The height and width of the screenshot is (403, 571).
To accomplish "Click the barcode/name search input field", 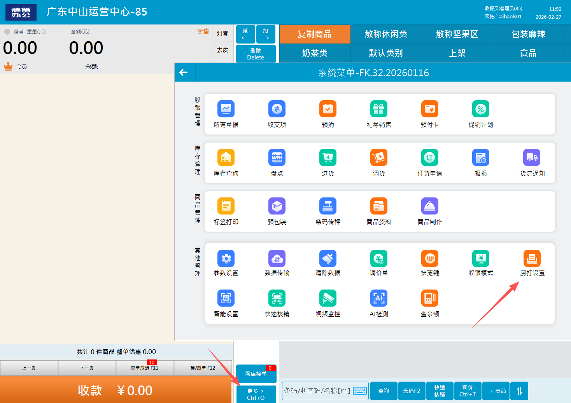I will pyautogui.click(x=317, y=391).
